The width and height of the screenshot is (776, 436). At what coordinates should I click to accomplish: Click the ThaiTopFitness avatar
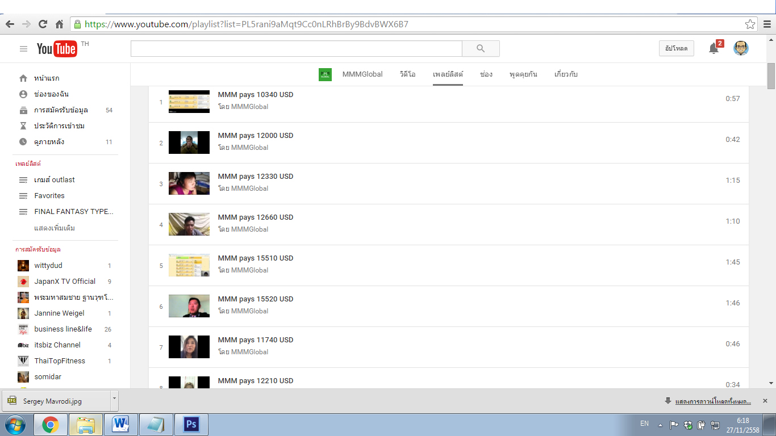point(23,361)
